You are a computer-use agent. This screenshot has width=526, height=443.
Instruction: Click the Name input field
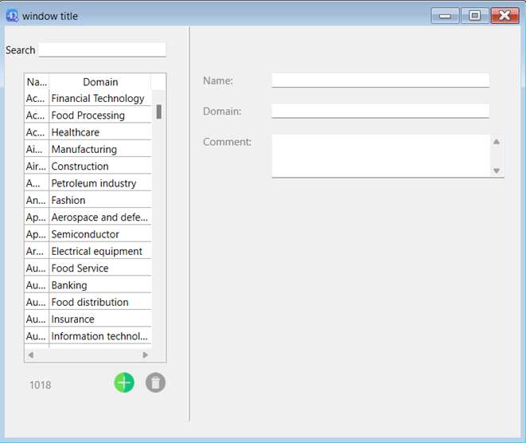click(x=380, y=80)
